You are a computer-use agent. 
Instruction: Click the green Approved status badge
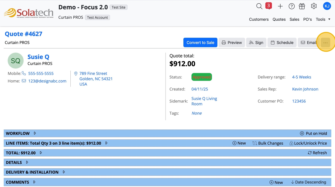[202, 77]
